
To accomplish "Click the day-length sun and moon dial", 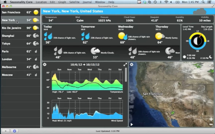I will (197, 41).
